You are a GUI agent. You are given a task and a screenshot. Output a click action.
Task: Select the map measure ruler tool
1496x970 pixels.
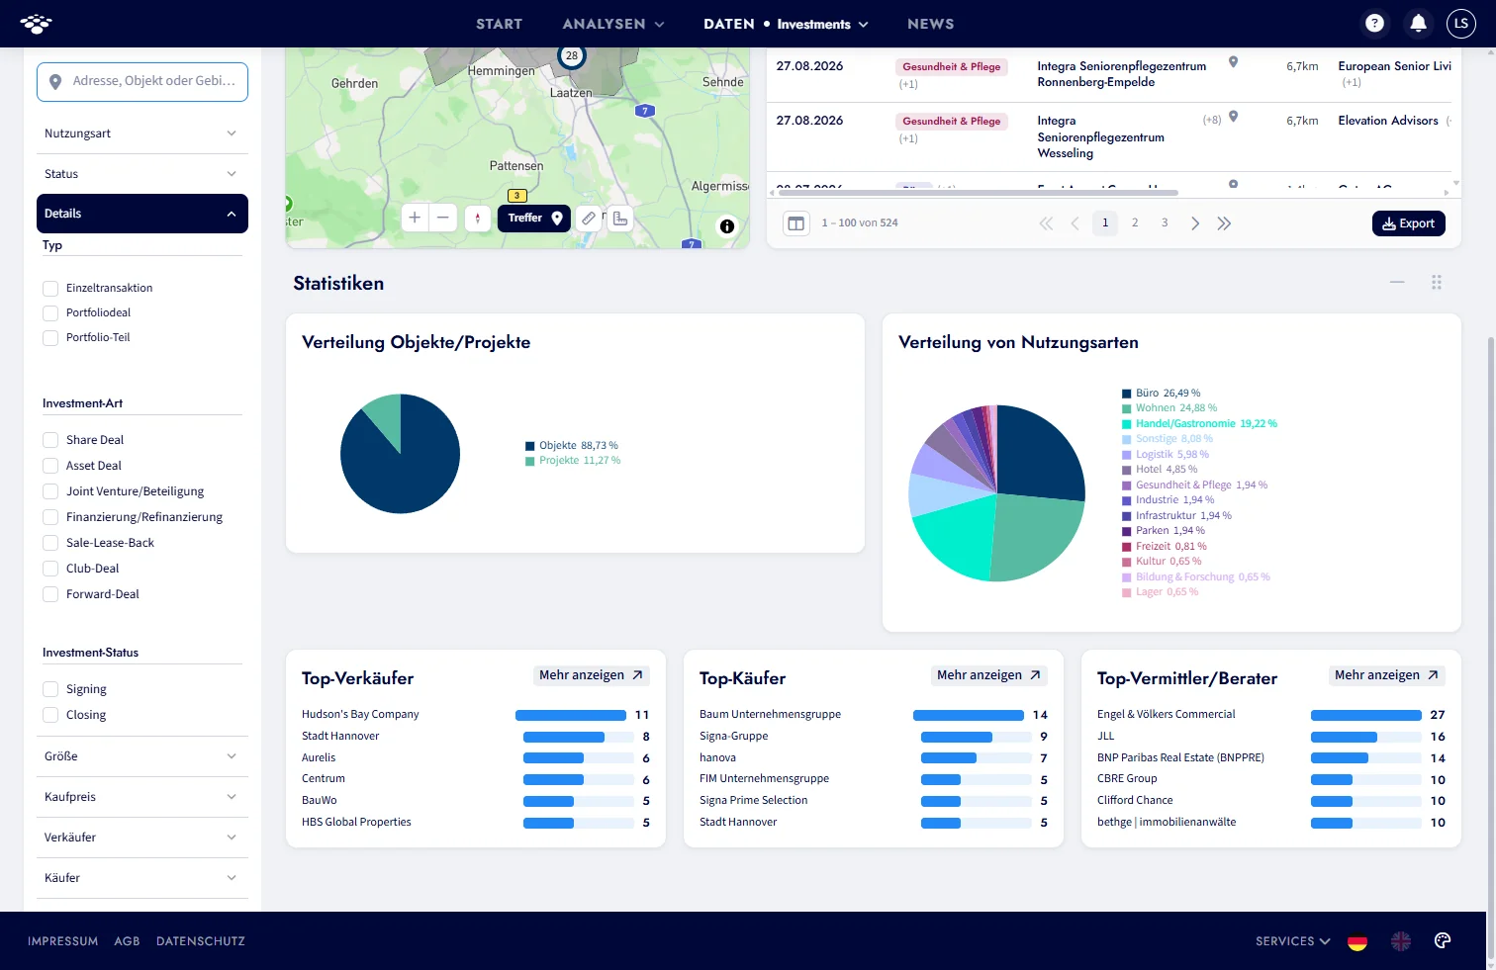589,219
